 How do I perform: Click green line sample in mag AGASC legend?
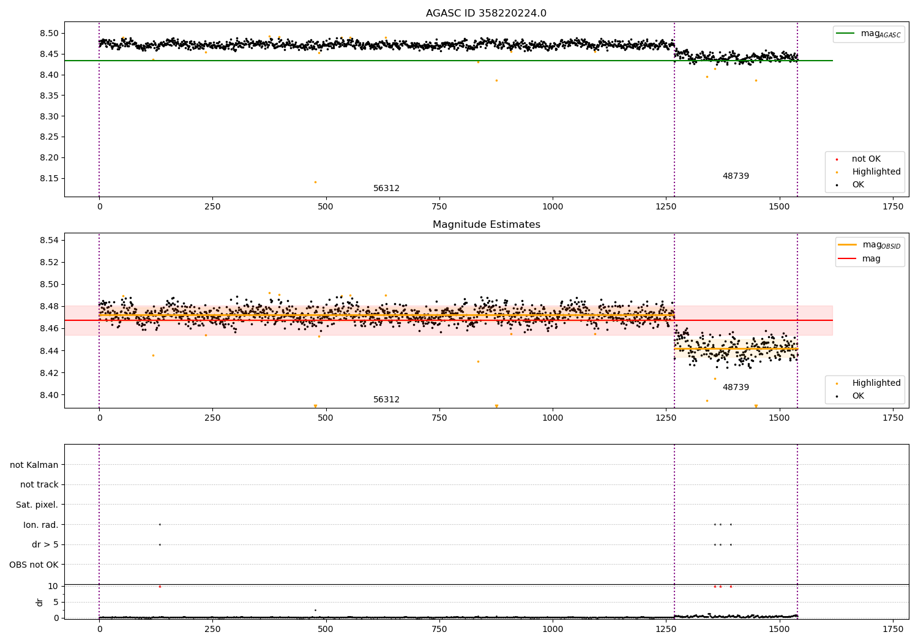[x=845, y=34]
